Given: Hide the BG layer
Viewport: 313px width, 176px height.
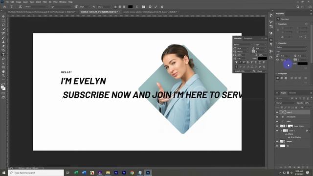Looking at the screenshot, I should point(277,146).
